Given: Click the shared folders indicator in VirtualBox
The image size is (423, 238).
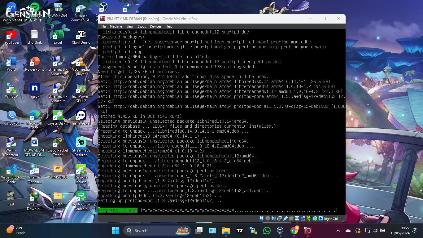Looking at the screenshot, I should tap(291, 218).
